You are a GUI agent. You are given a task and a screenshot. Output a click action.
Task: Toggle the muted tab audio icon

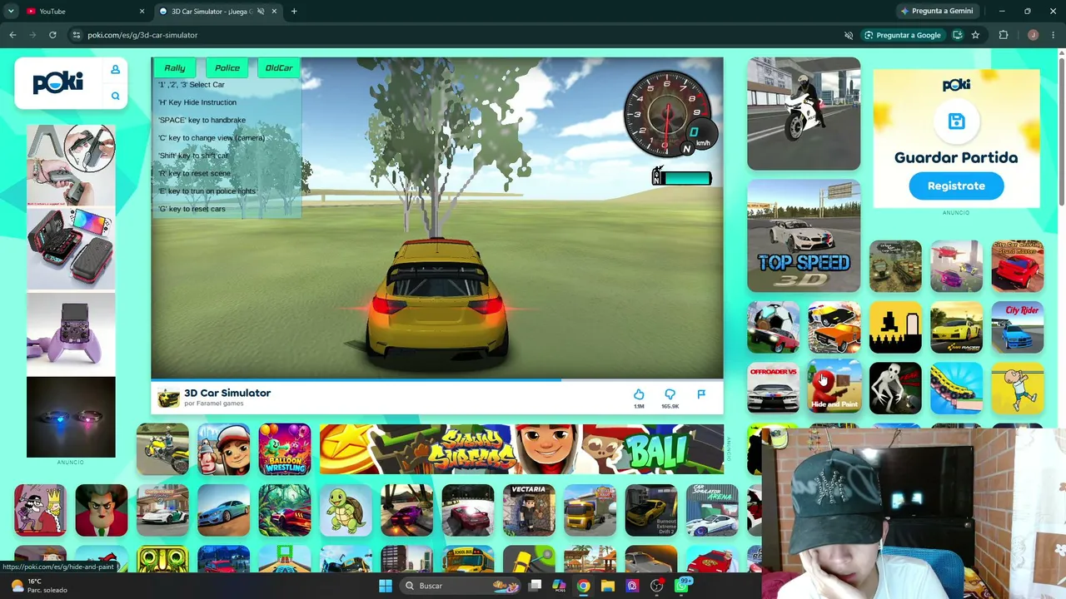click(x=261, y=12)
